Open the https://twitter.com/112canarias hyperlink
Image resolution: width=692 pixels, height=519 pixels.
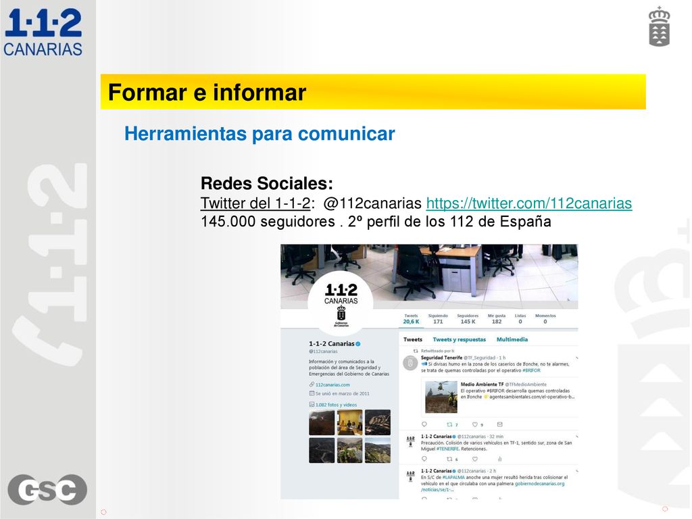(528, 203)
